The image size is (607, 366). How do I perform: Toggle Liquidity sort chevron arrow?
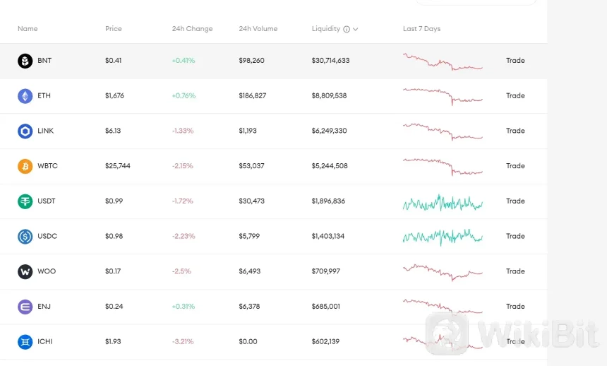click(x=356, y=30)
